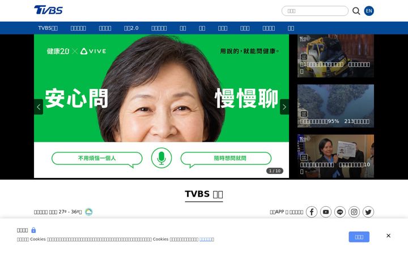Click the 不用煩惱一個人 speech bubble

(x=97, y=159)
